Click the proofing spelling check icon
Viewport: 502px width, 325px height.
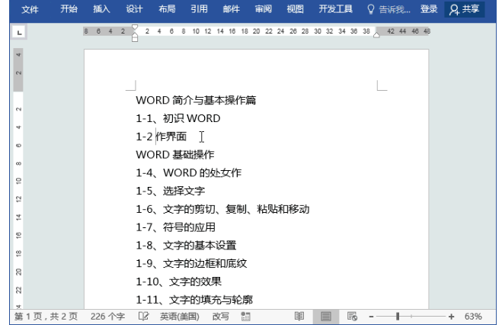(x=143, y=317)
